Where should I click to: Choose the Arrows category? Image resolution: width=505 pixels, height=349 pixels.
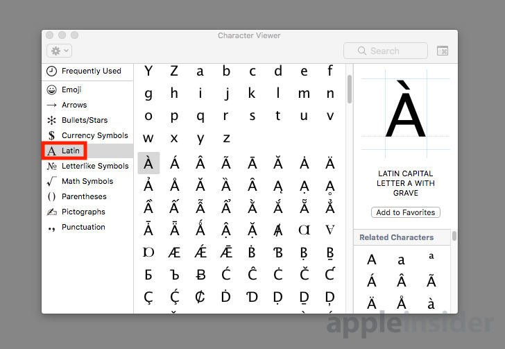click(87, 105)
